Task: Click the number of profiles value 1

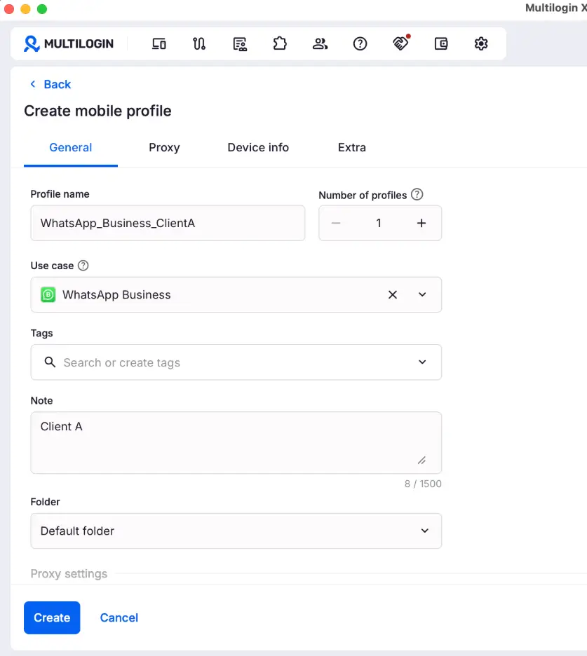Action: pos(379,223)
